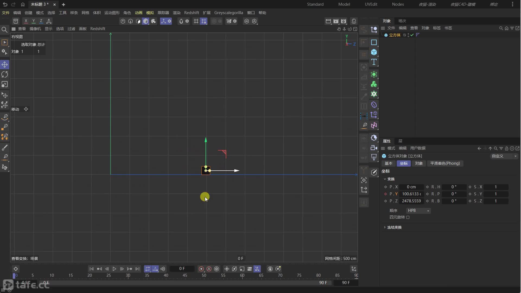521x293 pixels.
Task: Select the Move tool in left toolbar
Action: (5, 65)
